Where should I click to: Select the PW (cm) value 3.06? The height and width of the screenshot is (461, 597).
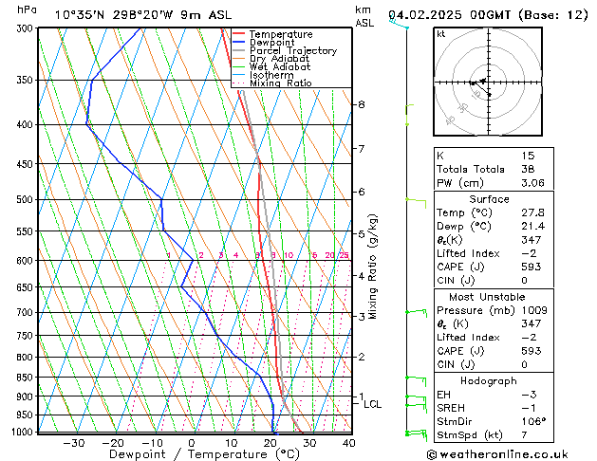coord(533,183)
